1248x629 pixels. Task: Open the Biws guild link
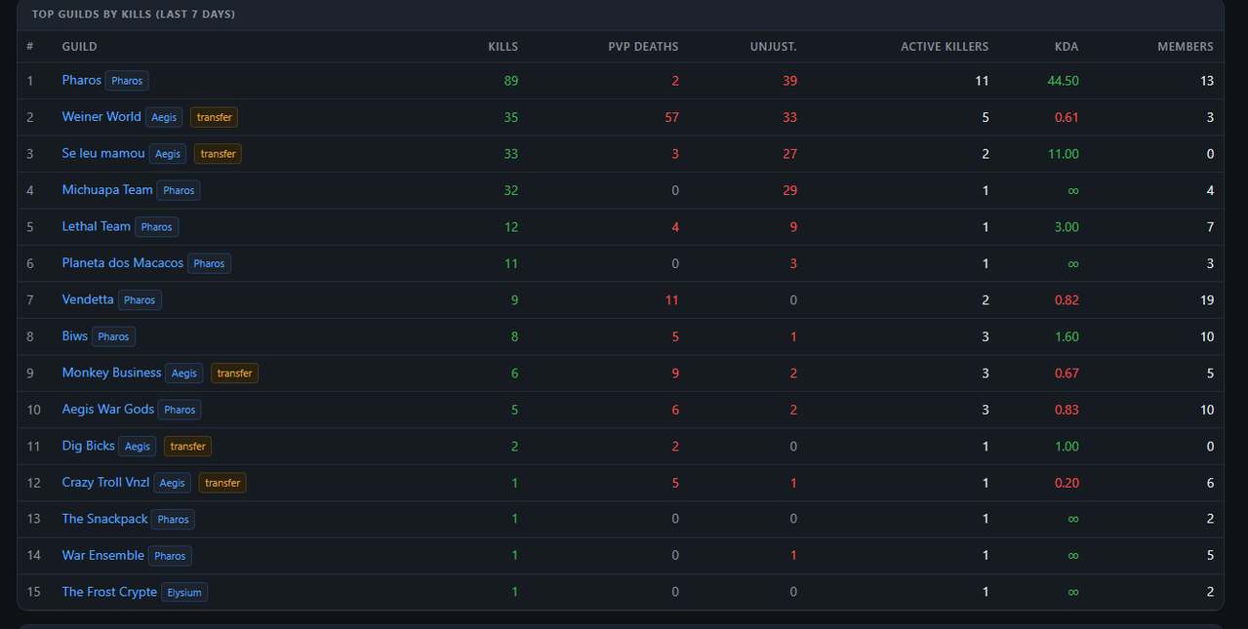[x=75, y=335]
